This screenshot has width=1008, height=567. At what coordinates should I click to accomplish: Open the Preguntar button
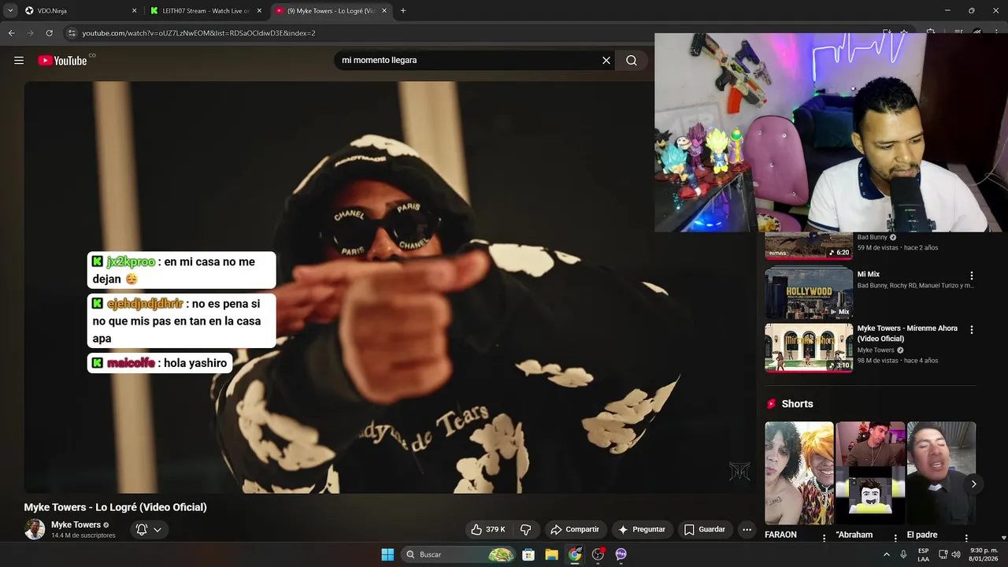click(x=642, y=529)
